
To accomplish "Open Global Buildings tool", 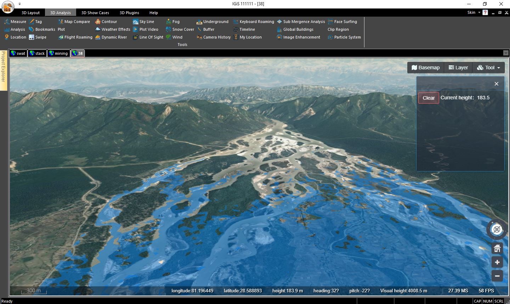I will click(295, 29).
